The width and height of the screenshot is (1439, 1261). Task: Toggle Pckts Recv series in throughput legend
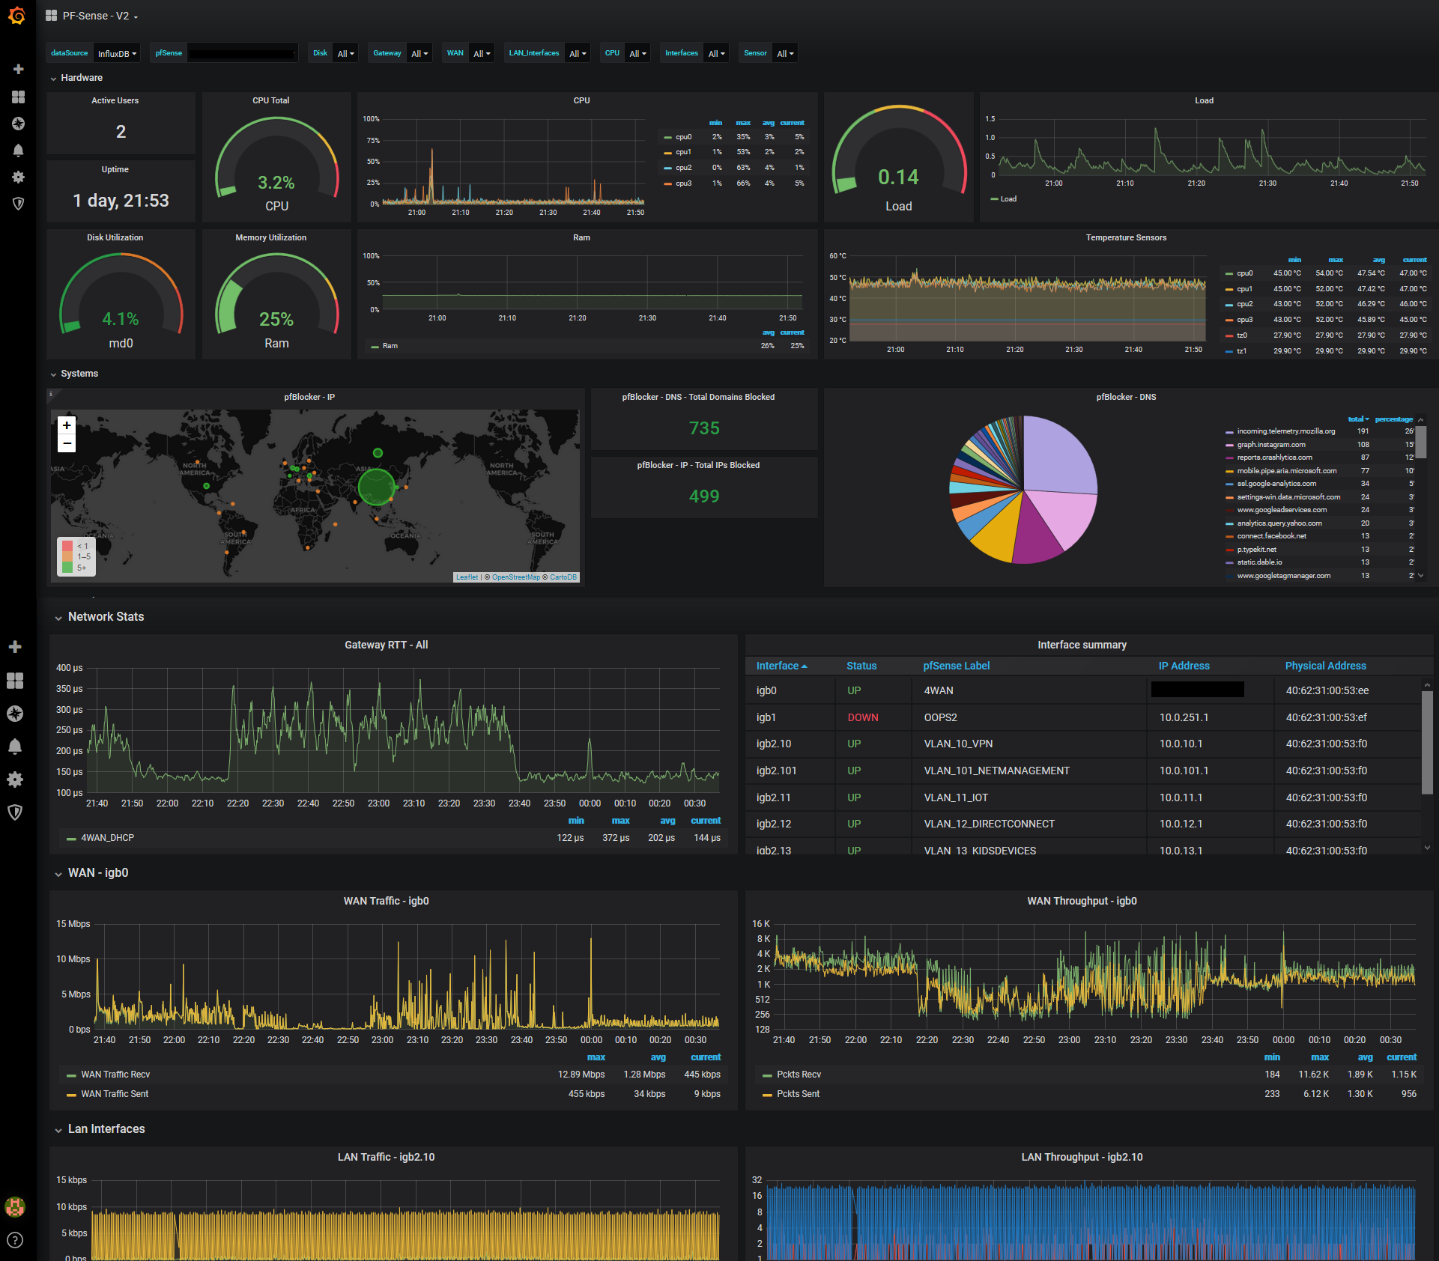point(799,1075)
